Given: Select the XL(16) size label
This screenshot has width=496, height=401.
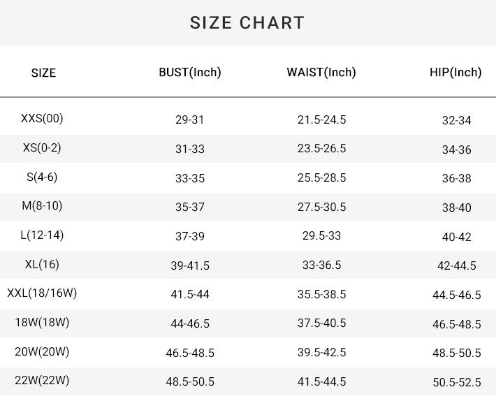Looking at the screenshot, I should [42, 264].
